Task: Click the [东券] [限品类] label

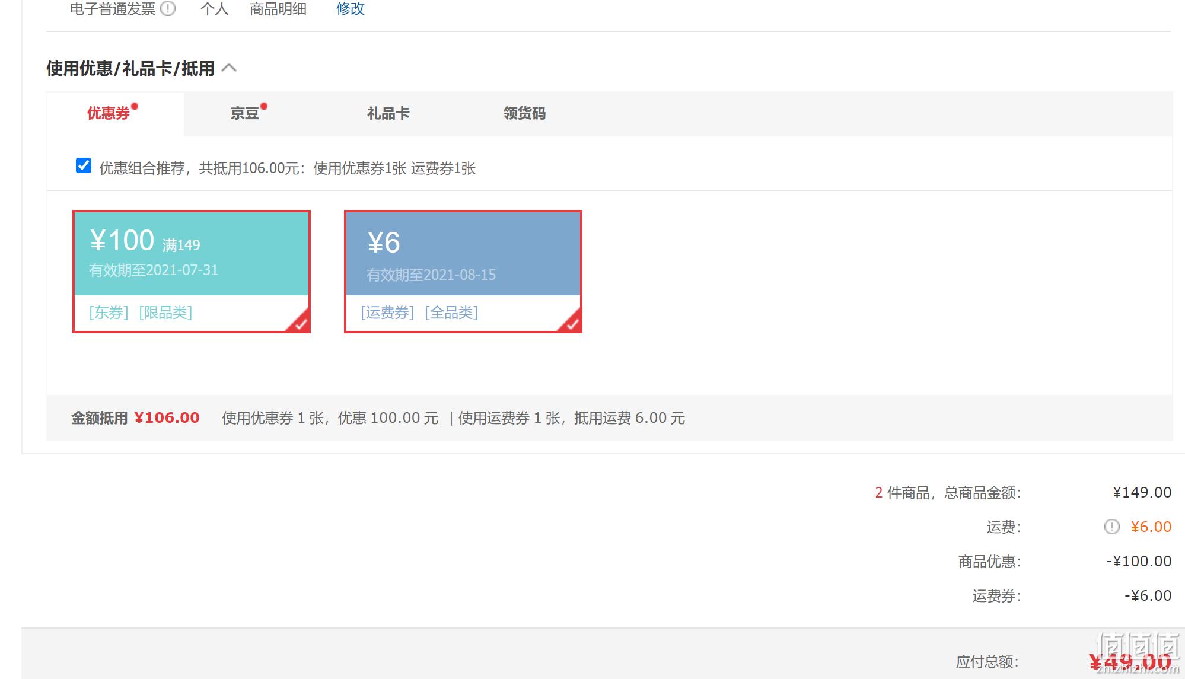Action: coord(141,313)
